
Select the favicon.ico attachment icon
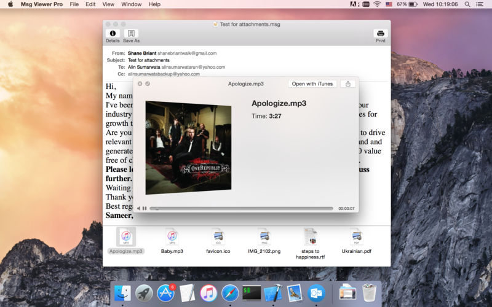pos(218,236)
